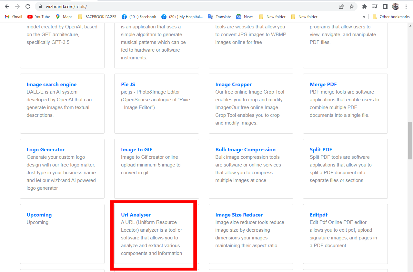This screenshot has height=272, width=413.
Task: Click the Url Analyser link
Action: [x=136, y=215]
